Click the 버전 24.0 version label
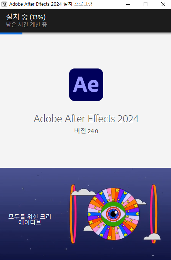 (86, 131)
